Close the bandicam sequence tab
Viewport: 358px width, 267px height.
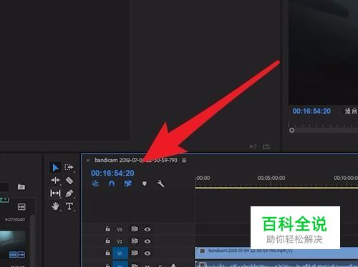(88, 161)
